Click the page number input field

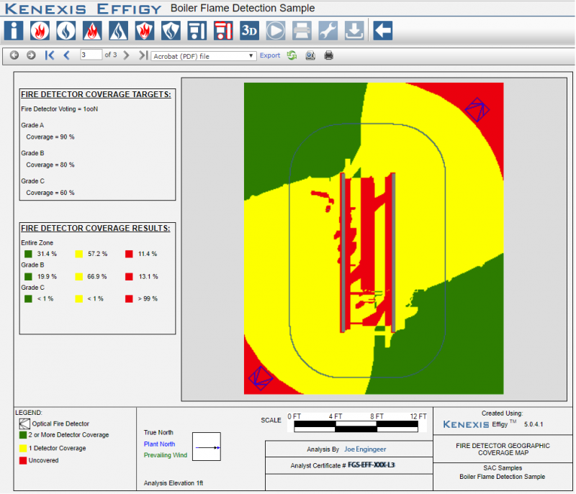91,55
